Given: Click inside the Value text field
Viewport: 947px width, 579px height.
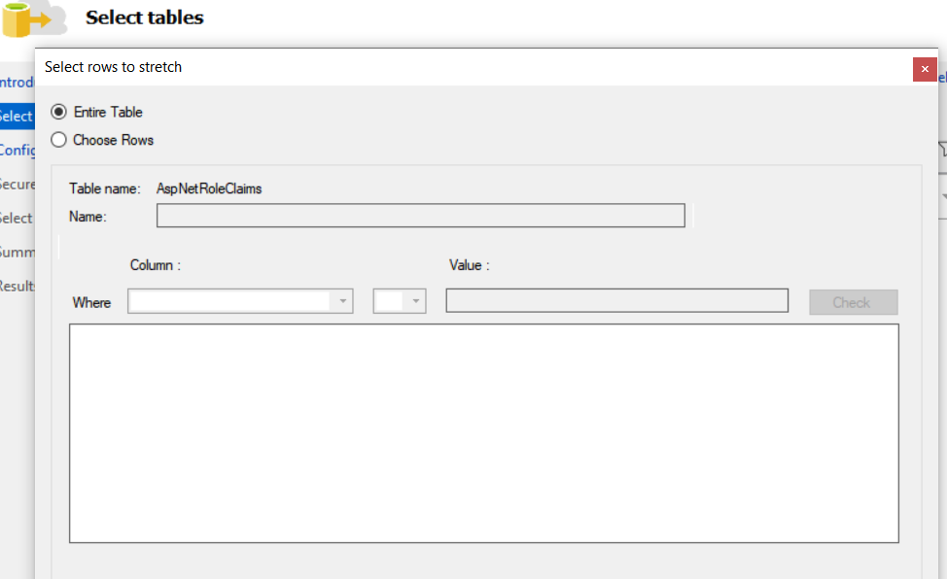Looking at the screenshot, I should (x=615, y=300).
